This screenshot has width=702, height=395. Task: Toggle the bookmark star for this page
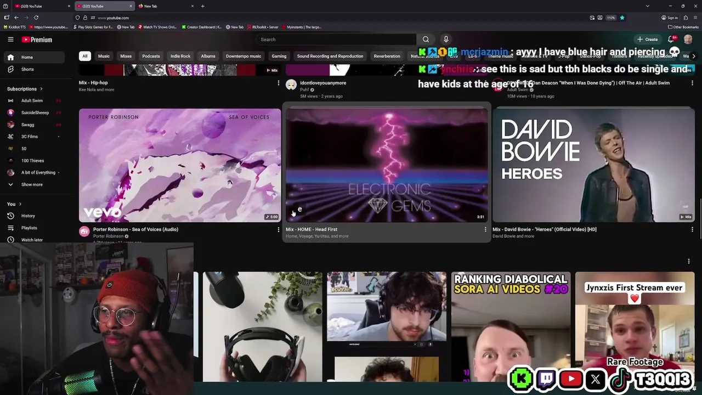point(622,18)
